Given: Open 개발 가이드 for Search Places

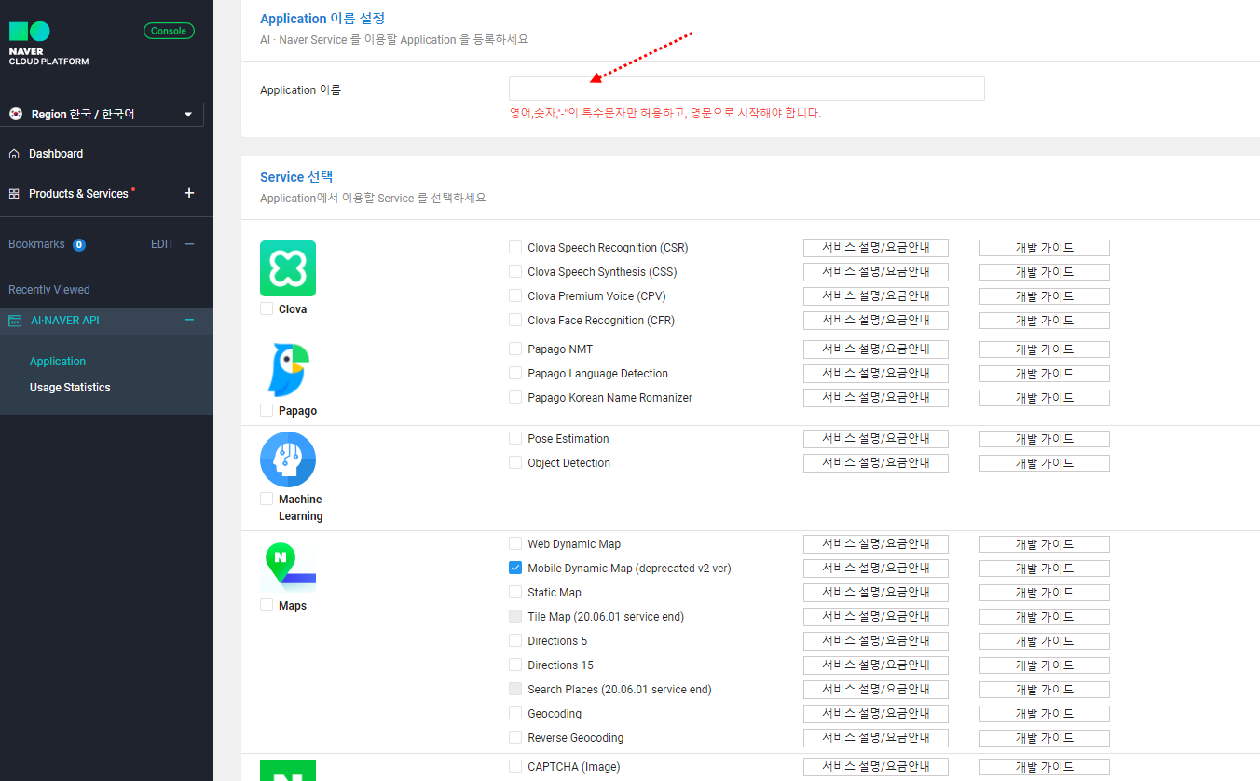Looking at the screenshot, I should tap(1045, 690).
